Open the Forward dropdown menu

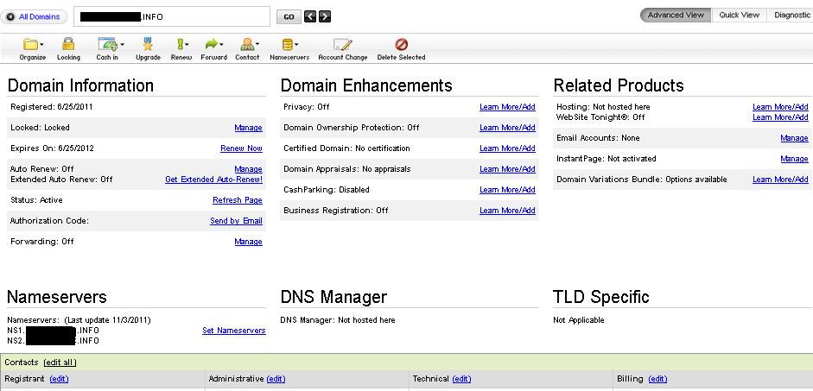click(x=222, y=45)
